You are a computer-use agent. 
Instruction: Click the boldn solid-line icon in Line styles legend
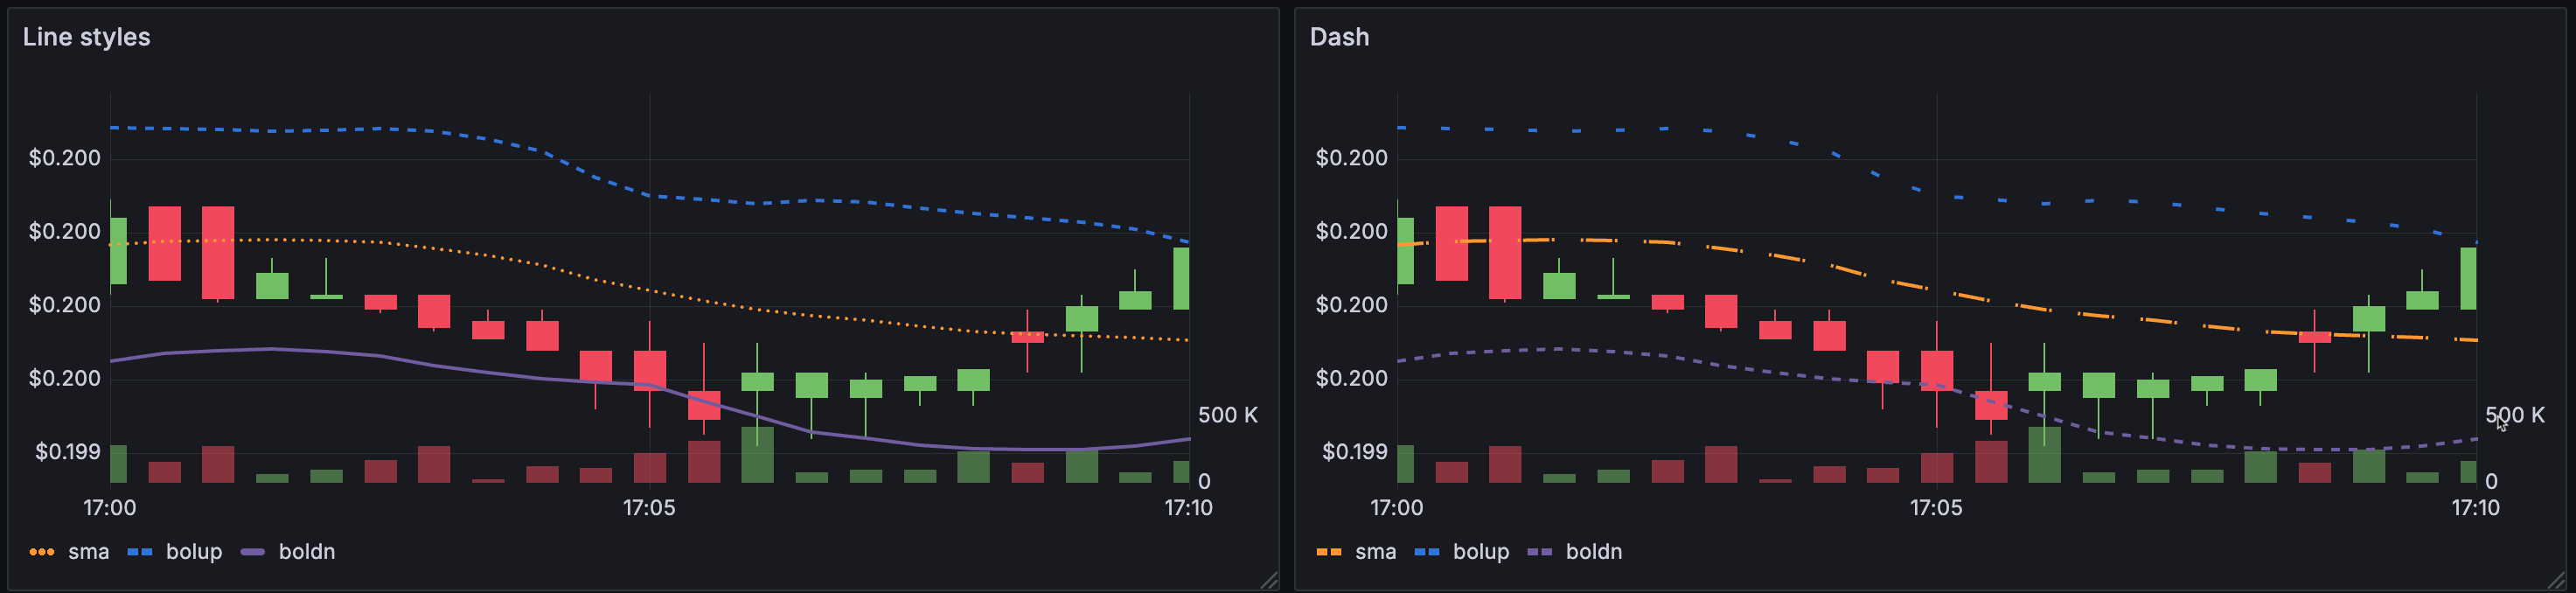coord(253,552)
